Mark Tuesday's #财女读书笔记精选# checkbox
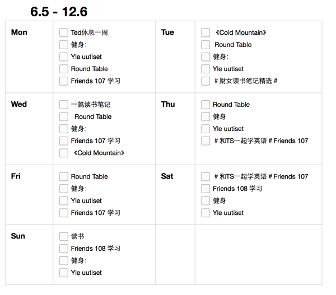 click(x=206, y=81)
